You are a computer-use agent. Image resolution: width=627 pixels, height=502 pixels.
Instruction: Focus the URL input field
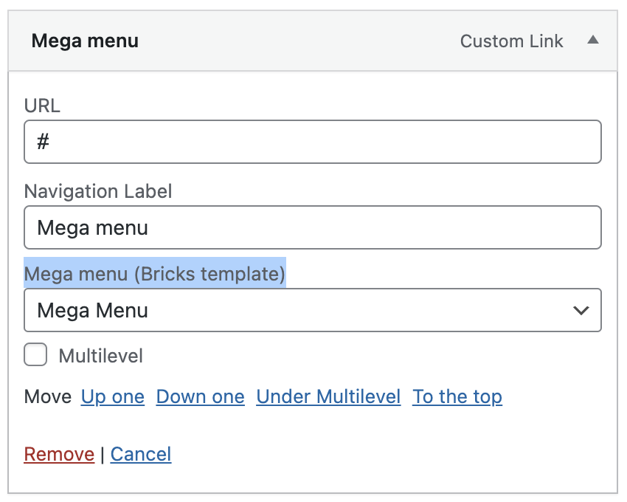click(313, 142)
